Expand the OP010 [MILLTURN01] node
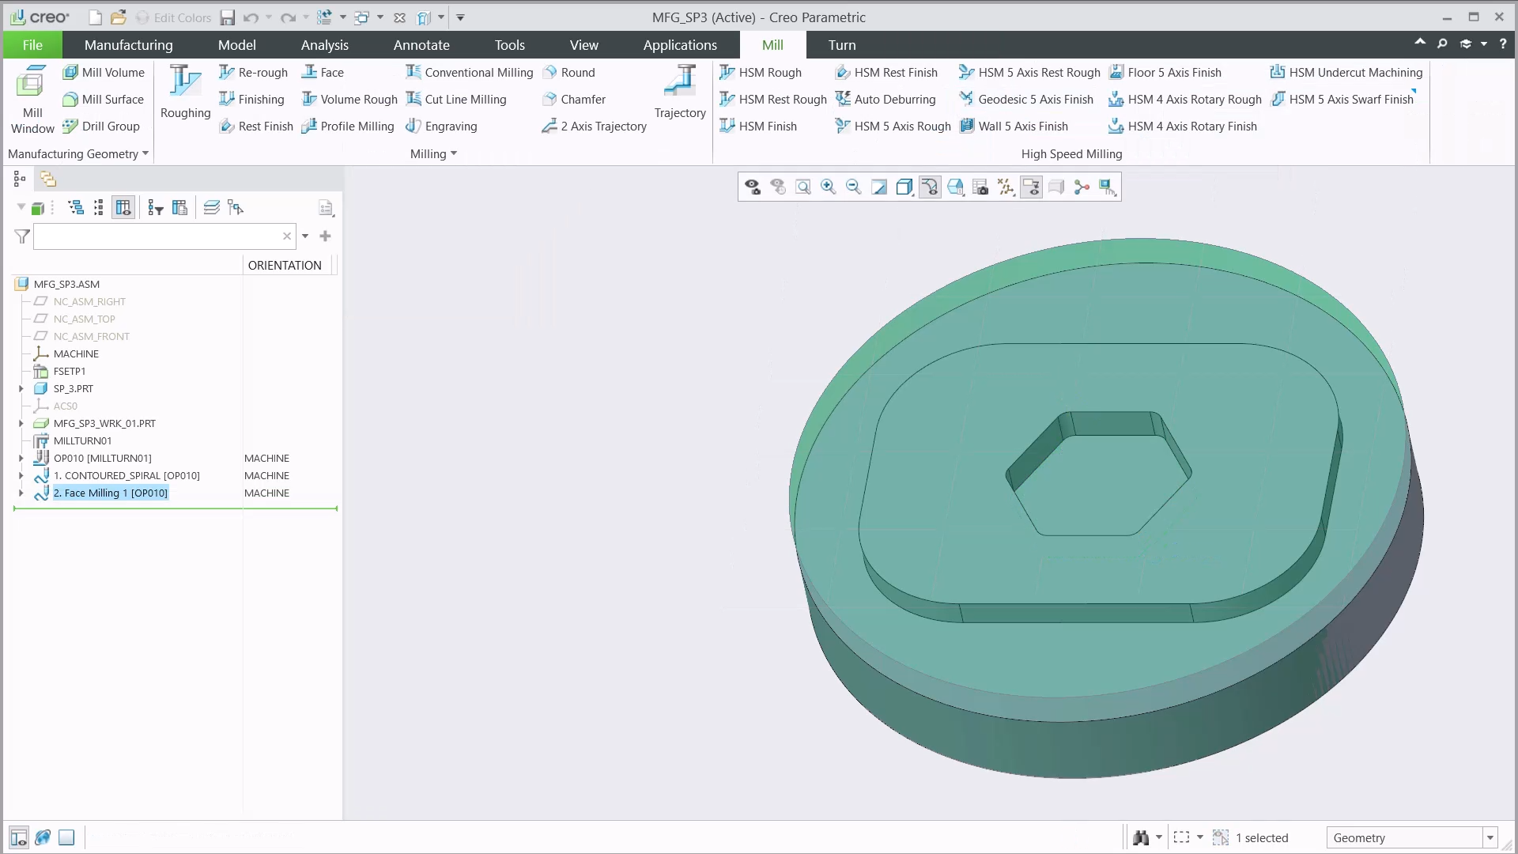This screenshot has height=854, width=1518. 21,459
